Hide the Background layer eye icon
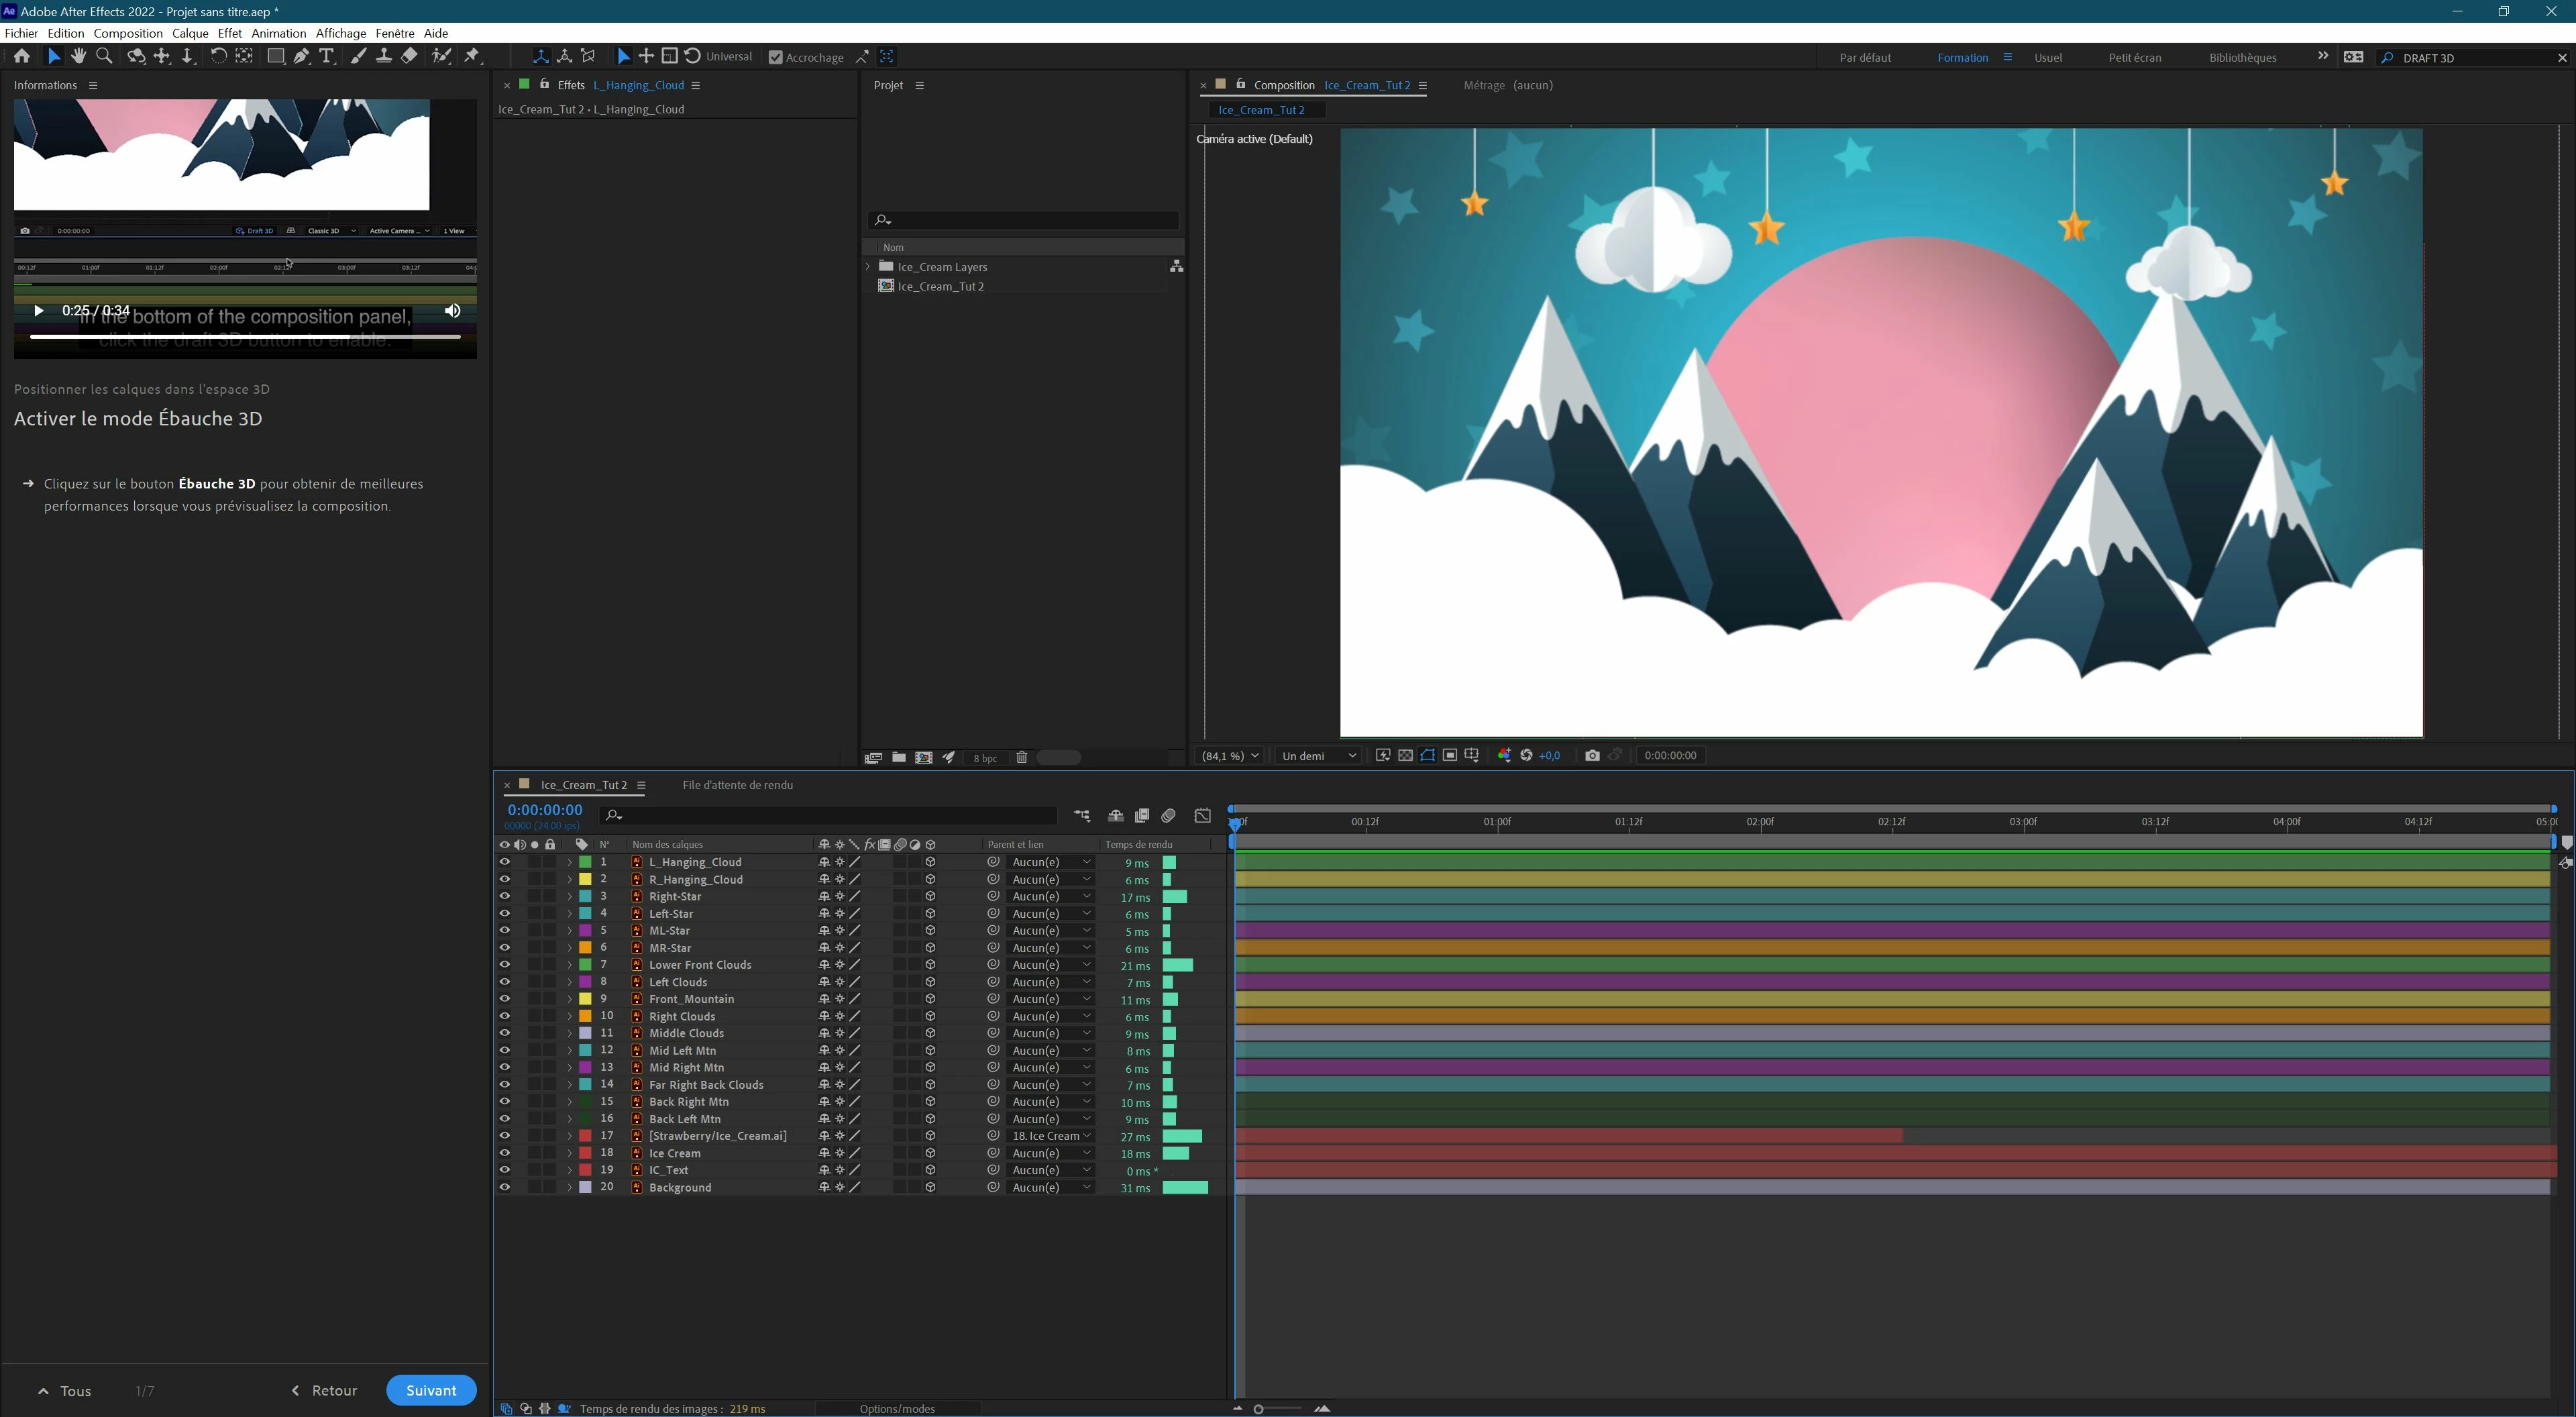Screen dimensions: 2576x1417 pyautogui.click(x=505, y=1187)
